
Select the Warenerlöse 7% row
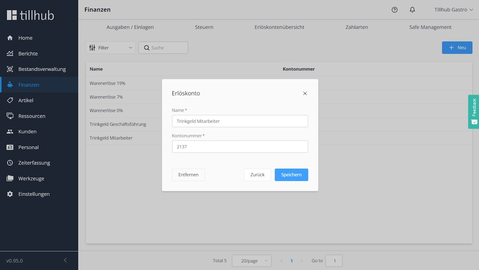click(279, 97)
